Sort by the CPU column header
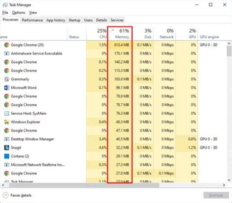 (97, 34)
